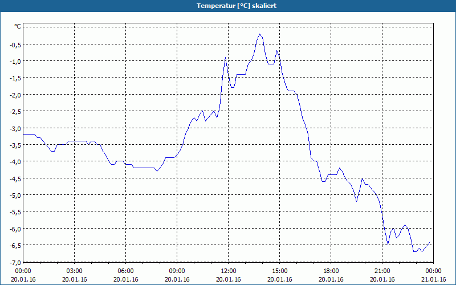Image resolution: width=456 pixels, height=285 pixels.
Task: Click the °C unit label
Action: click(x=18, y=26)
